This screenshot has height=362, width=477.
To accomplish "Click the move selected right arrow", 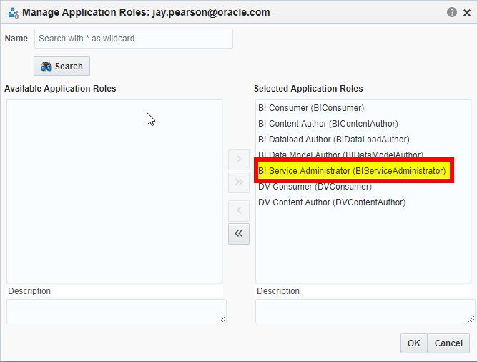I will [238, 158].
